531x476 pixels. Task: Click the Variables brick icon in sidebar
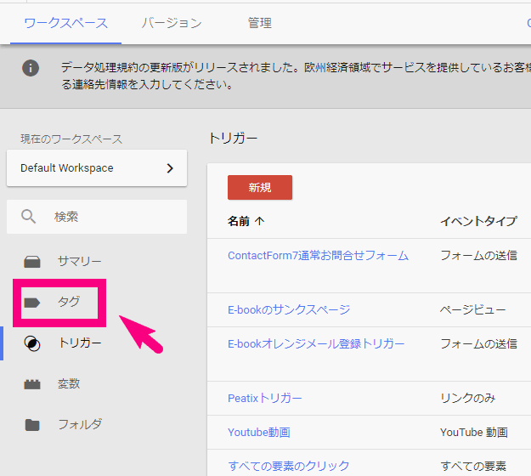tap(32, 384)
